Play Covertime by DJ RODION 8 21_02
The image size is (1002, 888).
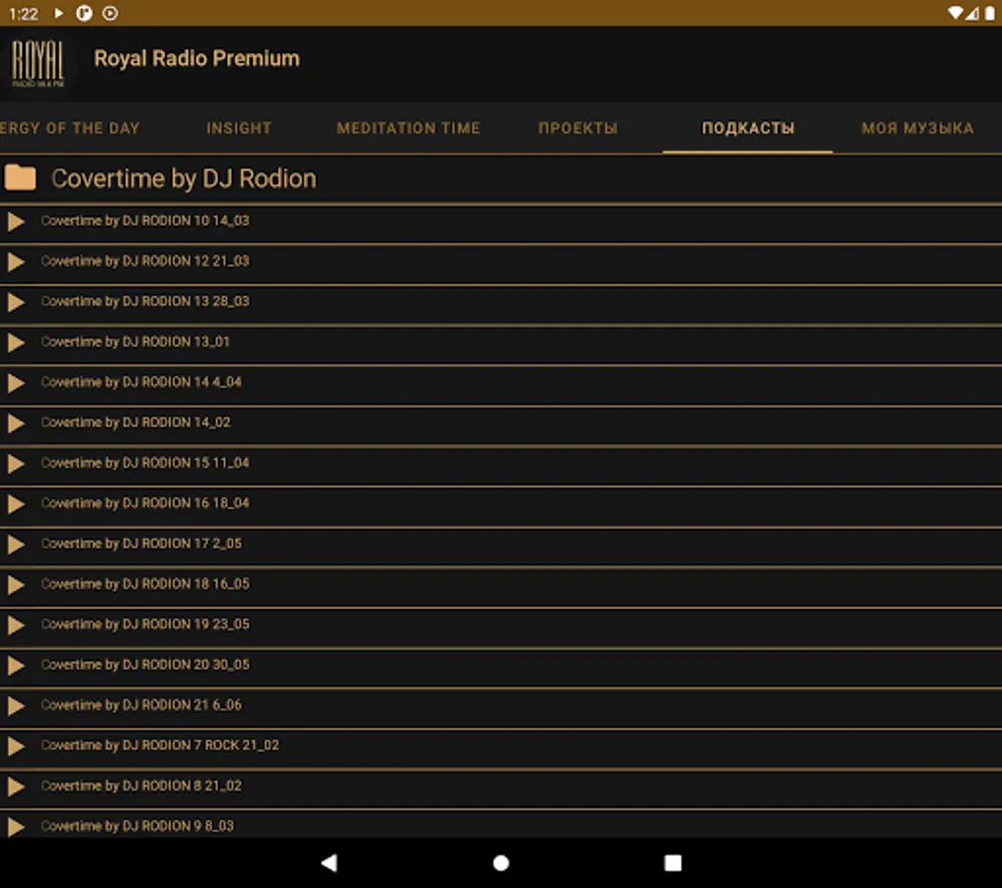(x=16, y=786)
